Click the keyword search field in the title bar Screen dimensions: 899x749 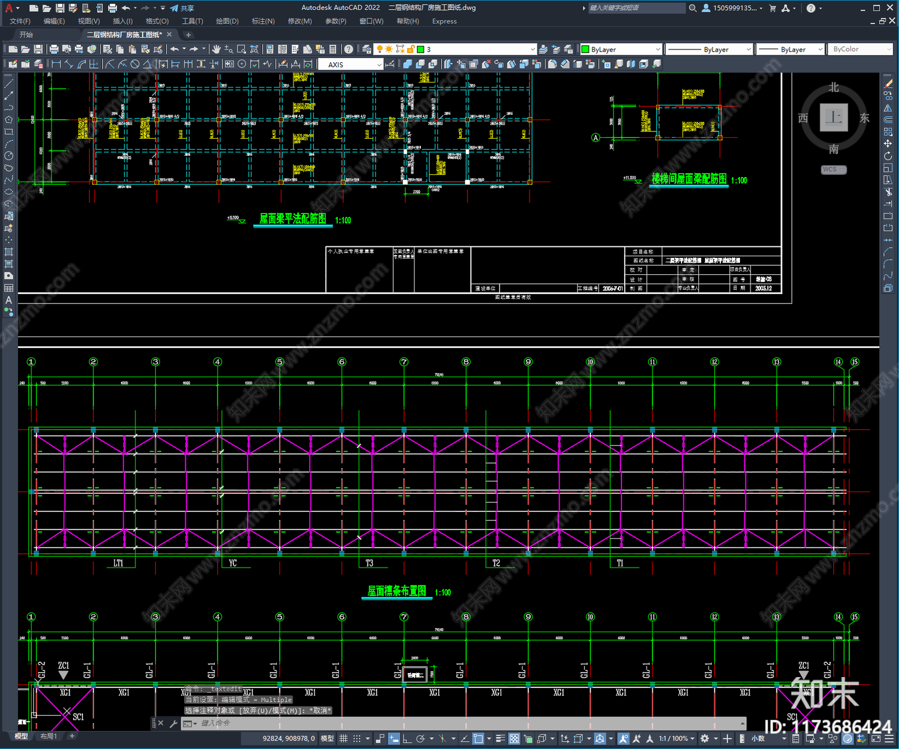point(637,8)
